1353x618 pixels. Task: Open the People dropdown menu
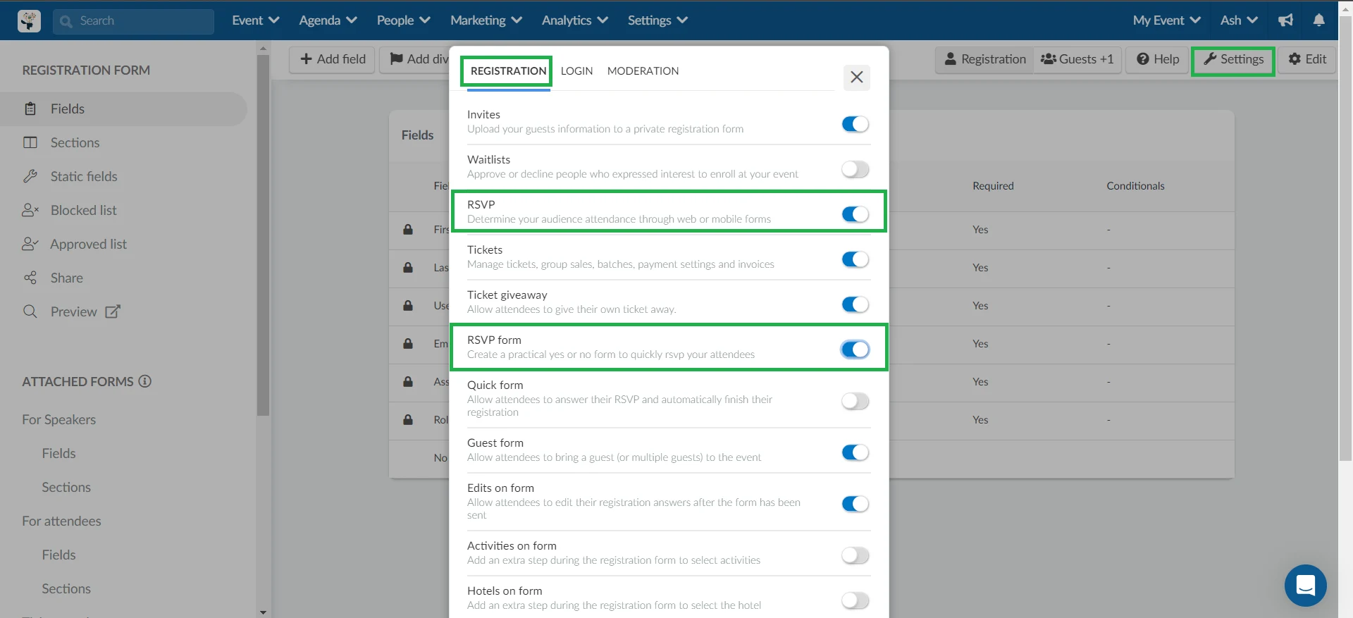pos(403,20)
